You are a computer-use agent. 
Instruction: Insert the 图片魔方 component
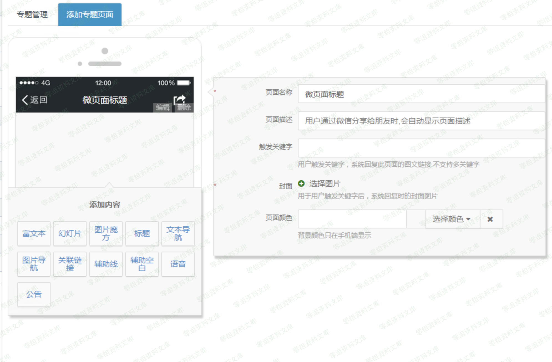pos(106,234)
